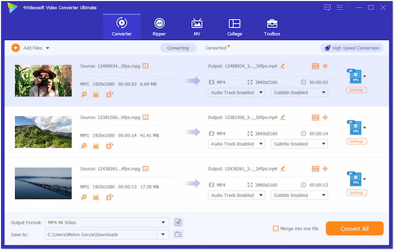Open the feedback chat icon in title bar
The height and width of the screenshot is (250, 394).
click(327, 7)
